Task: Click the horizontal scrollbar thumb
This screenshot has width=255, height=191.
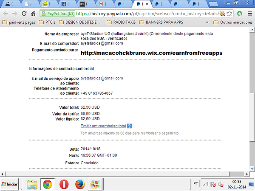Action: click(x=117, y=174)
